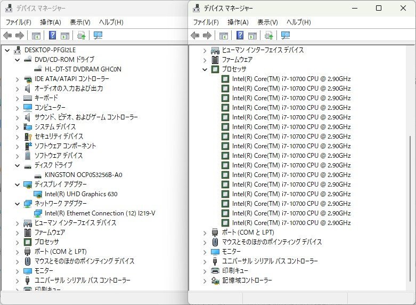
Task: Select HL-DT-ST DVDRAM GHC0N drive
Action: (83, 69)
